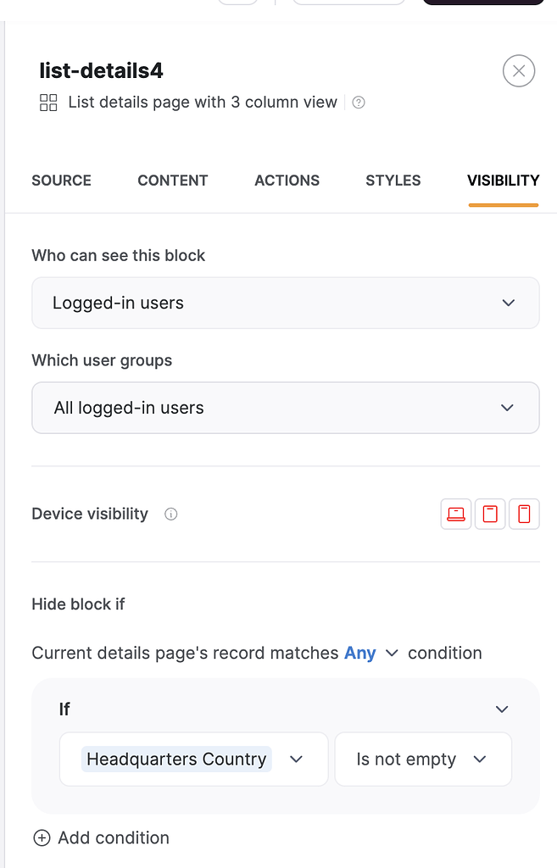Open the 'Which user groups' dropdown
Viewport: 557px width, 868px height.
285,408
